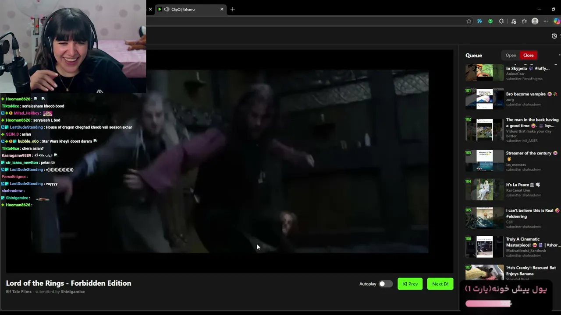Add this page to browser favorites
Screen dimensions: 561x315
[469, 21]
